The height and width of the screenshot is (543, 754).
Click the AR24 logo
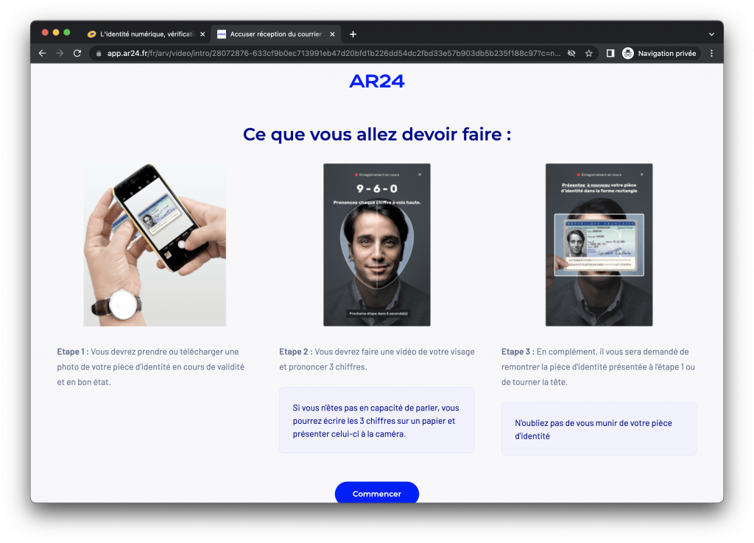tap(377, 81)
